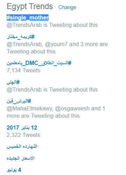126x175 pixels.
Task: Click the @osgaweesh mention
Action: pos(72,109)
